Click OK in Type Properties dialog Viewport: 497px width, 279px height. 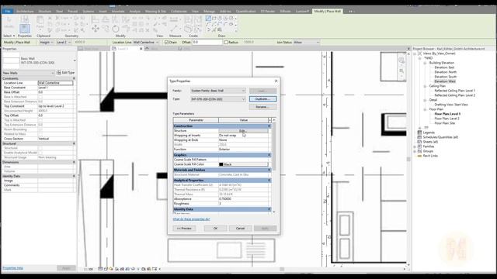[x=215, y=228]
